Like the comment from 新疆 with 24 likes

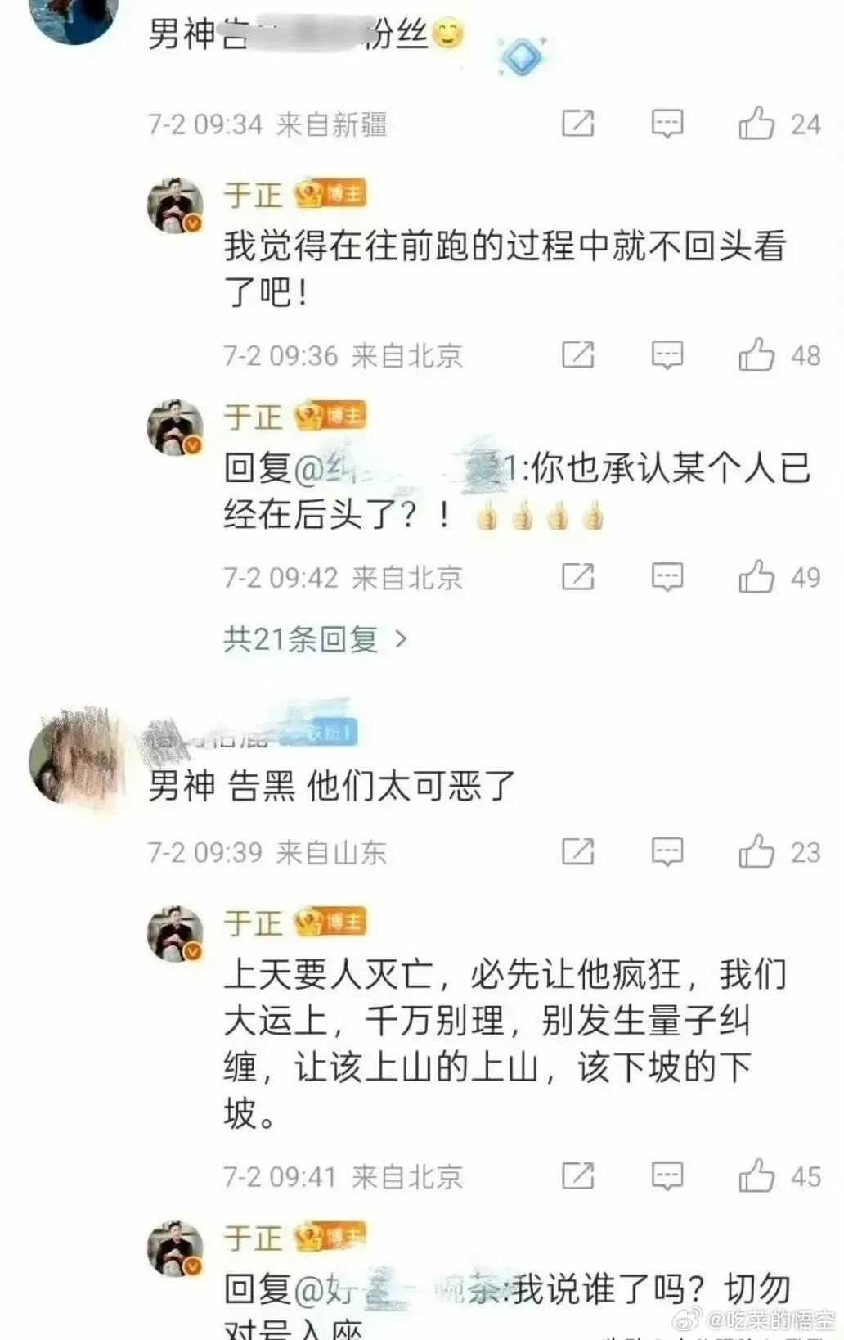[x=756, y=124]
